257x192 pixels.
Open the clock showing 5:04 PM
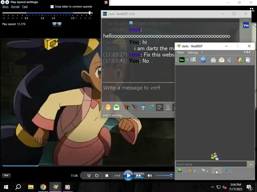[235, 187]
